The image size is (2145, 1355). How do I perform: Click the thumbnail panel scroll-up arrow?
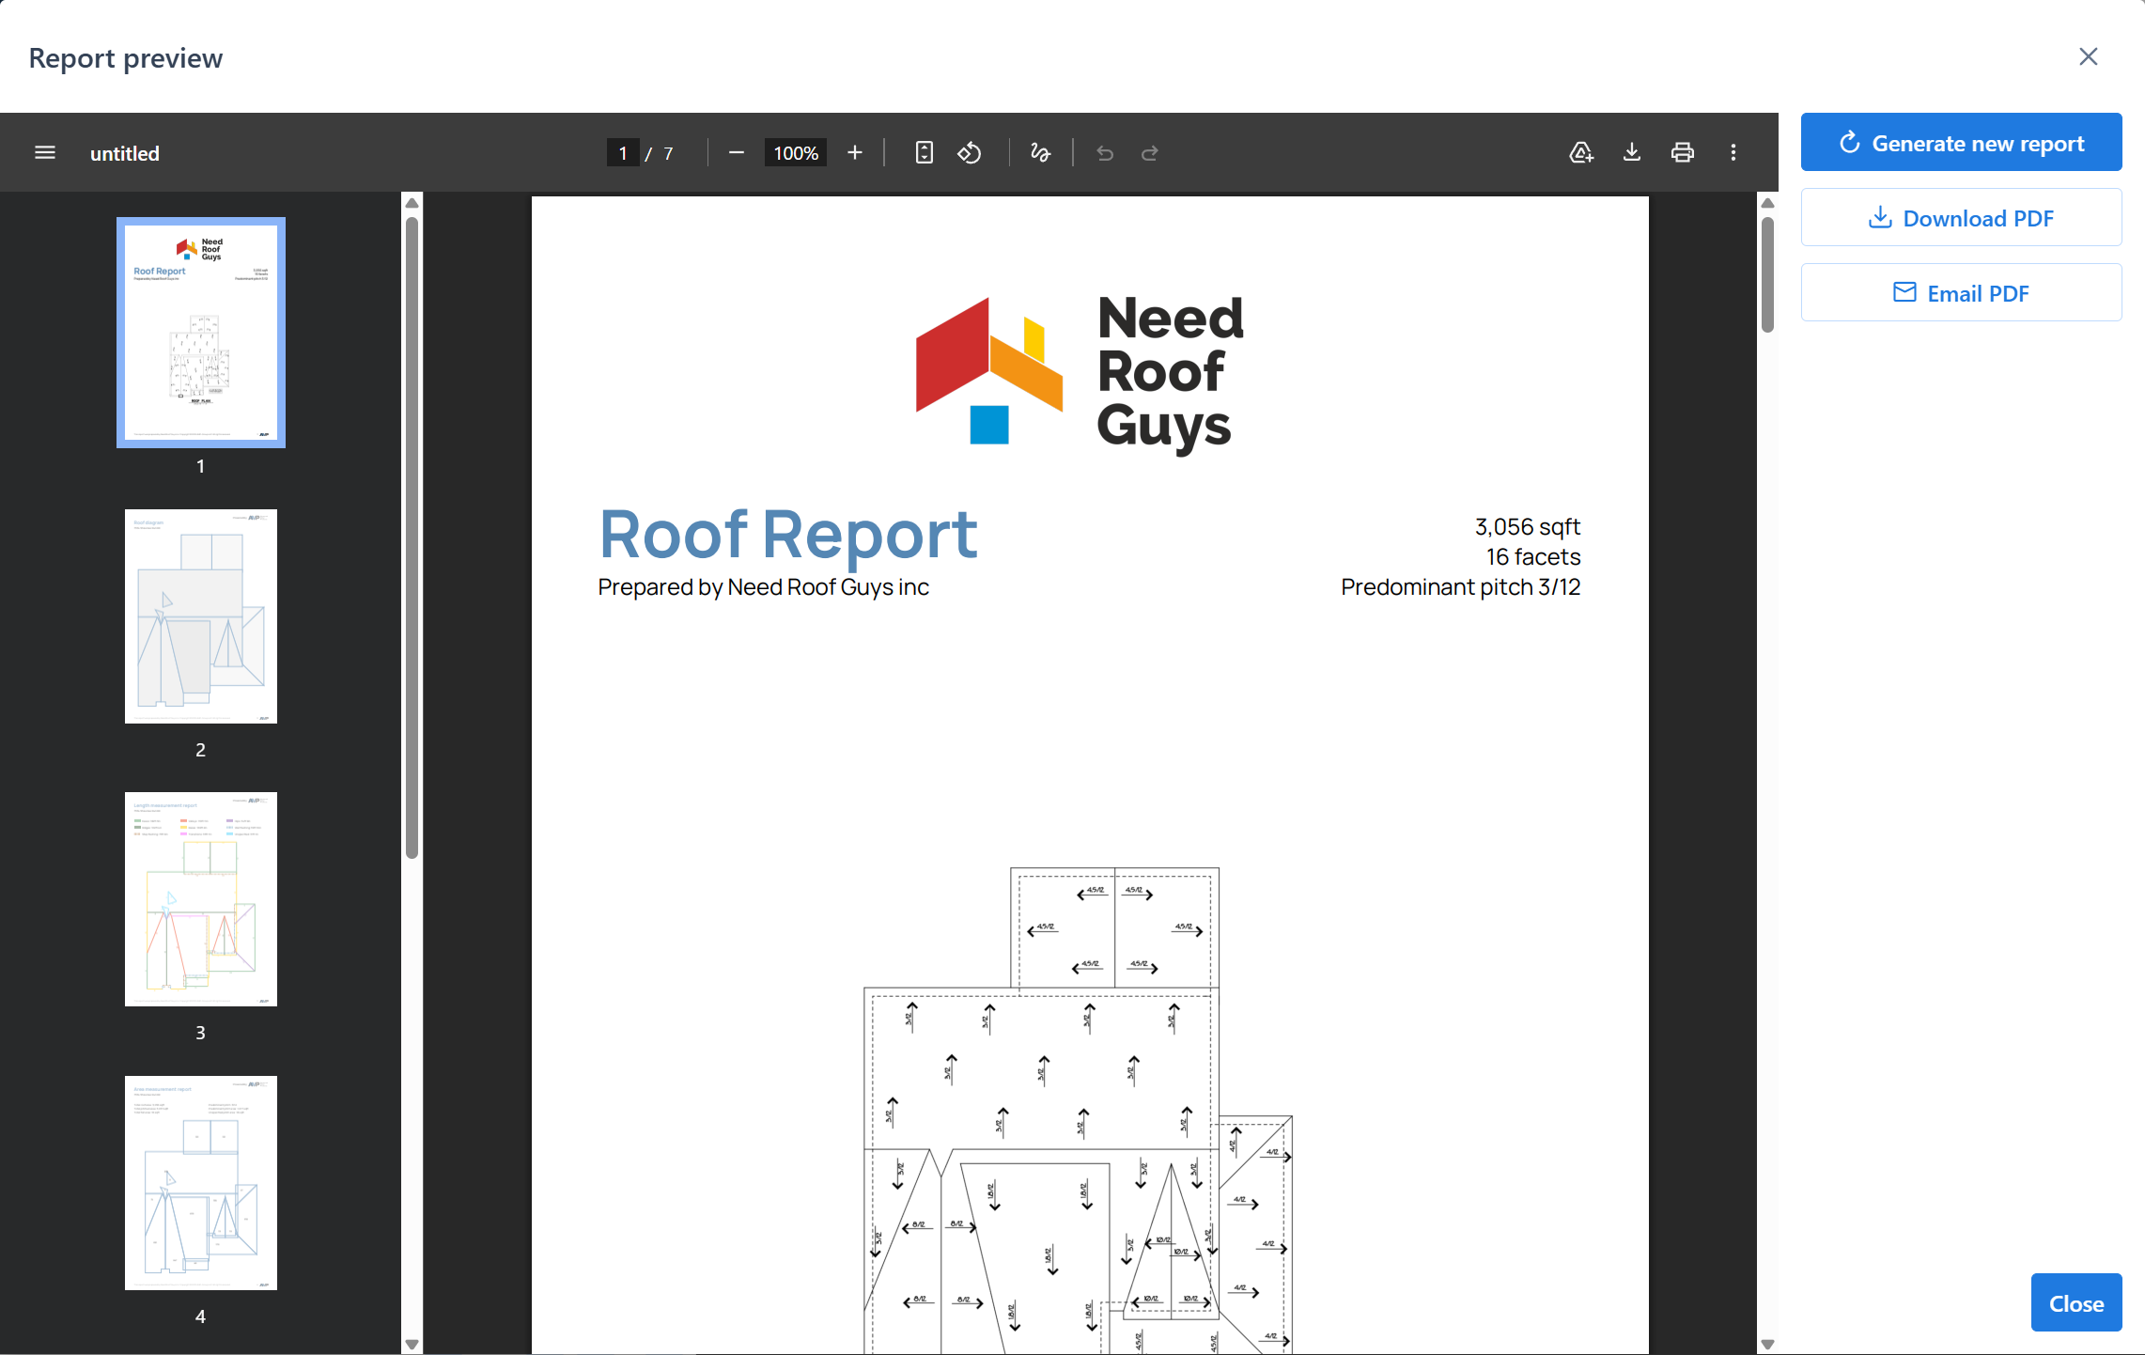coord(412,203)
